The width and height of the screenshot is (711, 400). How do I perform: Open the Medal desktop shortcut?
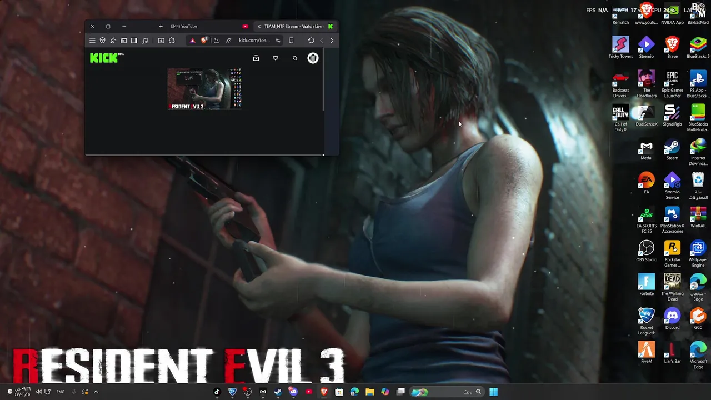pos(647,150)
